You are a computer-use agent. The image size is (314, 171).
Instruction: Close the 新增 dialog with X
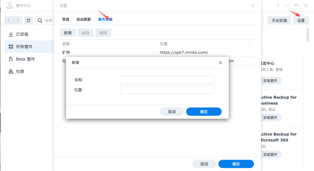tap(220, 62)
